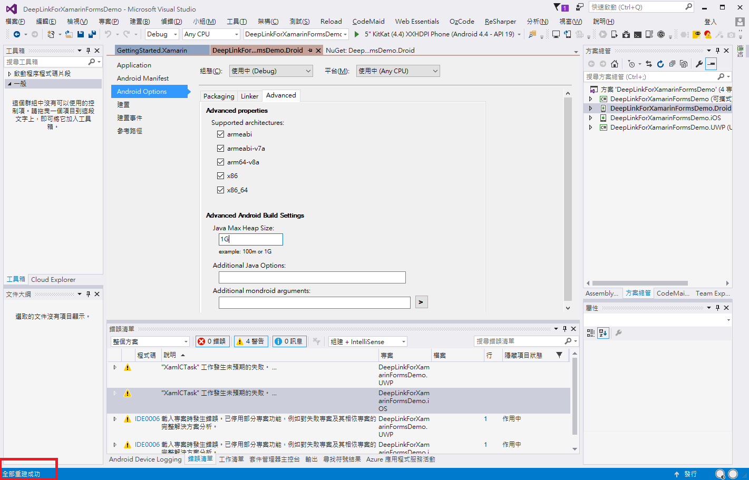
Task: Switch to the Cloud Explorer panel tab
Action: point(53,280)
